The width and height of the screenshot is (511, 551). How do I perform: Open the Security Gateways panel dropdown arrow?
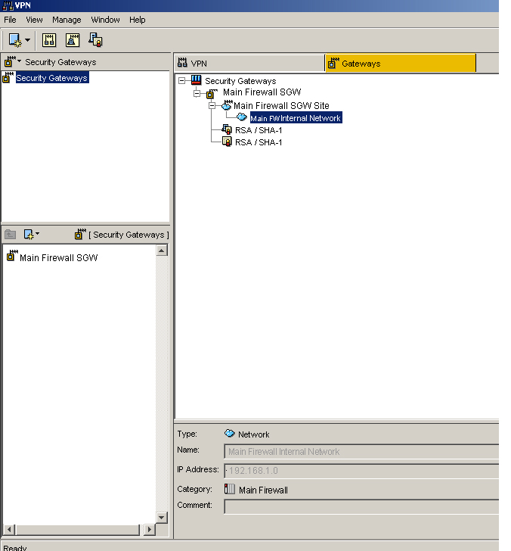[x=20, y=62]
